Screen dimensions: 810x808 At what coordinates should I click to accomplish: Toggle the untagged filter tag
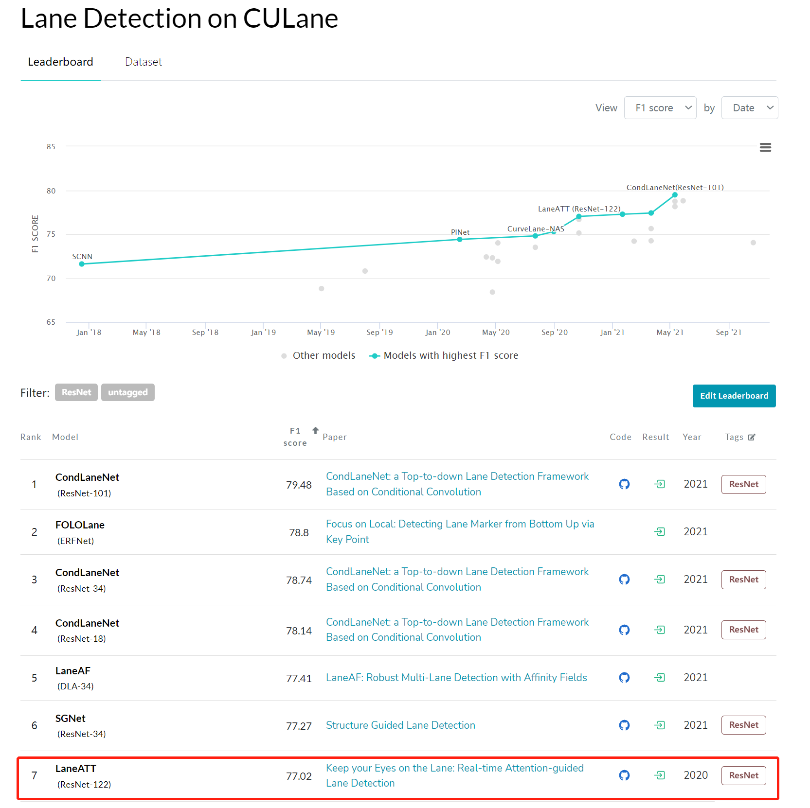tap(128, 392)
